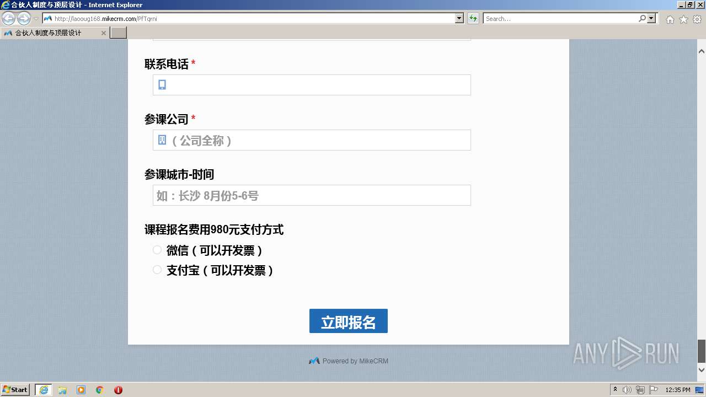Click the 课程报名费用980元支付方式 label
This screenshot has height=397, width=706.
[214, 229]
